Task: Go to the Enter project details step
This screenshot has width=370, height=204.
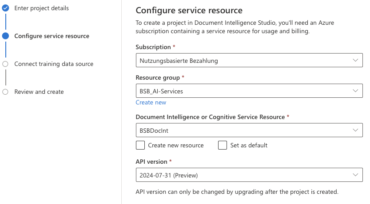Action: (41, 8)
